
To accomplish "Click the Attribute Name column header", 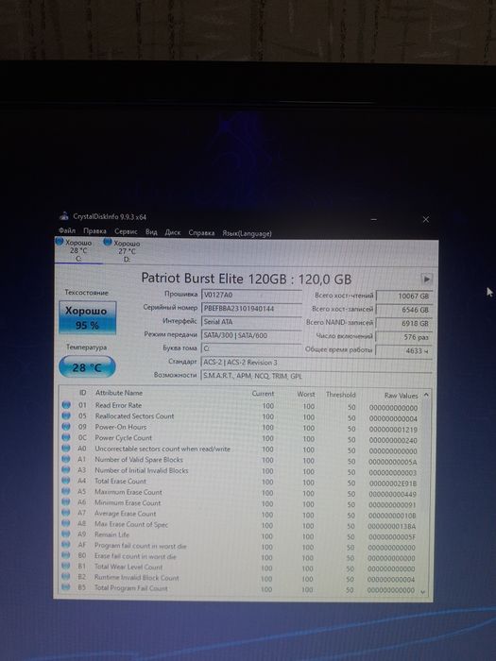I will pos(119,393).
